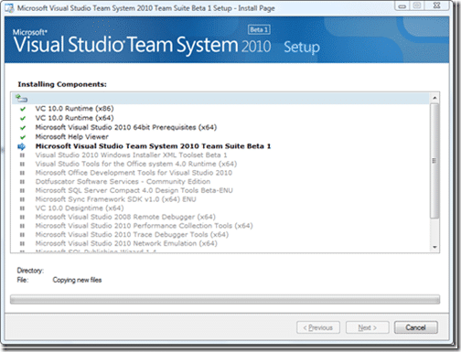
Task: Click the Installing Components heading
Action: click(x=62, y=84)
